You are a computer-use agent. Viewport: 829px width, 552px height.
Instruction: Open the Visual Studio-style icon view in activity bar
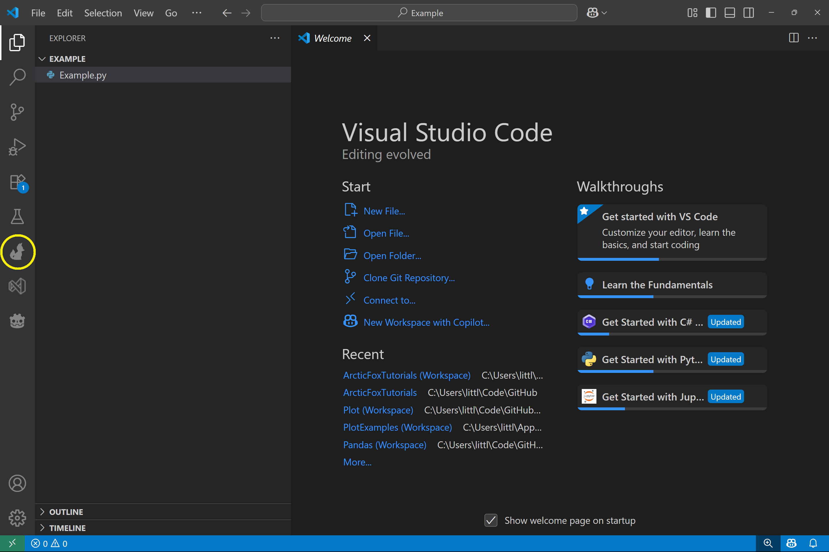(17, 286)
